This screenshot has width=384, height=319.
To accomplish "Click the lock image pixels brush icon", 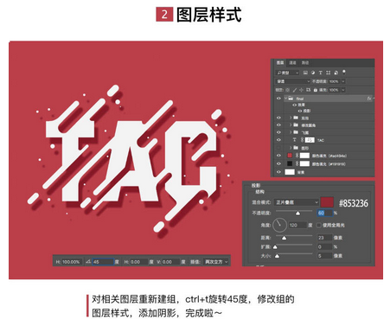I will tap(295, 90).
